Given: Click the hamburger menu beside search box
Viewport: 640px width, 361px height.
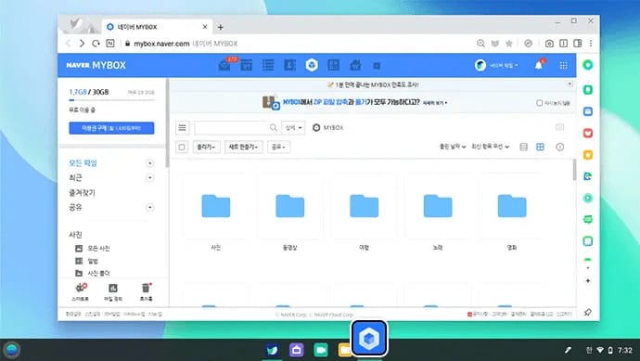Looking at the screenshot, I should 182,128.
